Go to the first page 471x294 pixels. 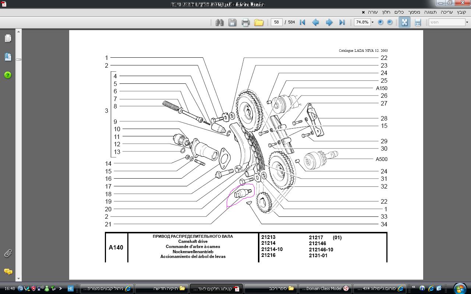pos(302,22)
